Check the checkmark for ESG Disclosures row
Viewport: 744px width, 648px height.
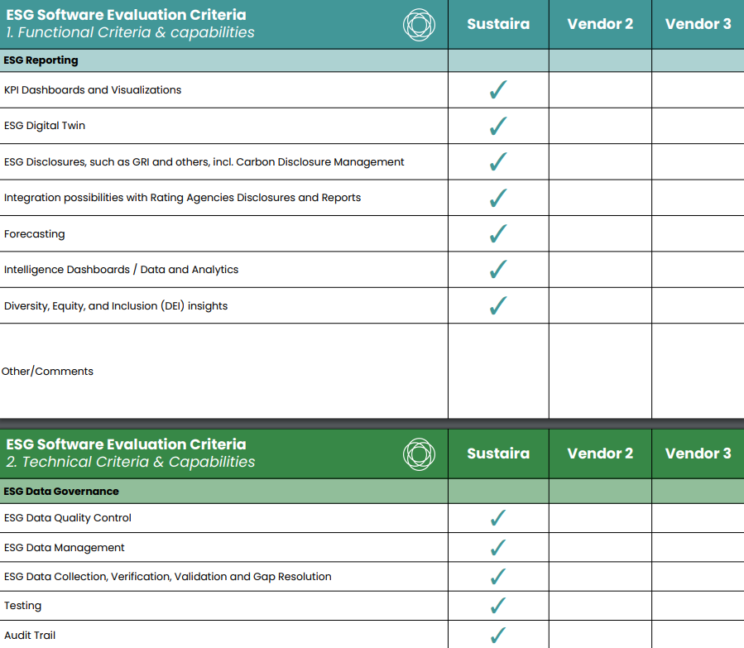click(x=497, y=161)
